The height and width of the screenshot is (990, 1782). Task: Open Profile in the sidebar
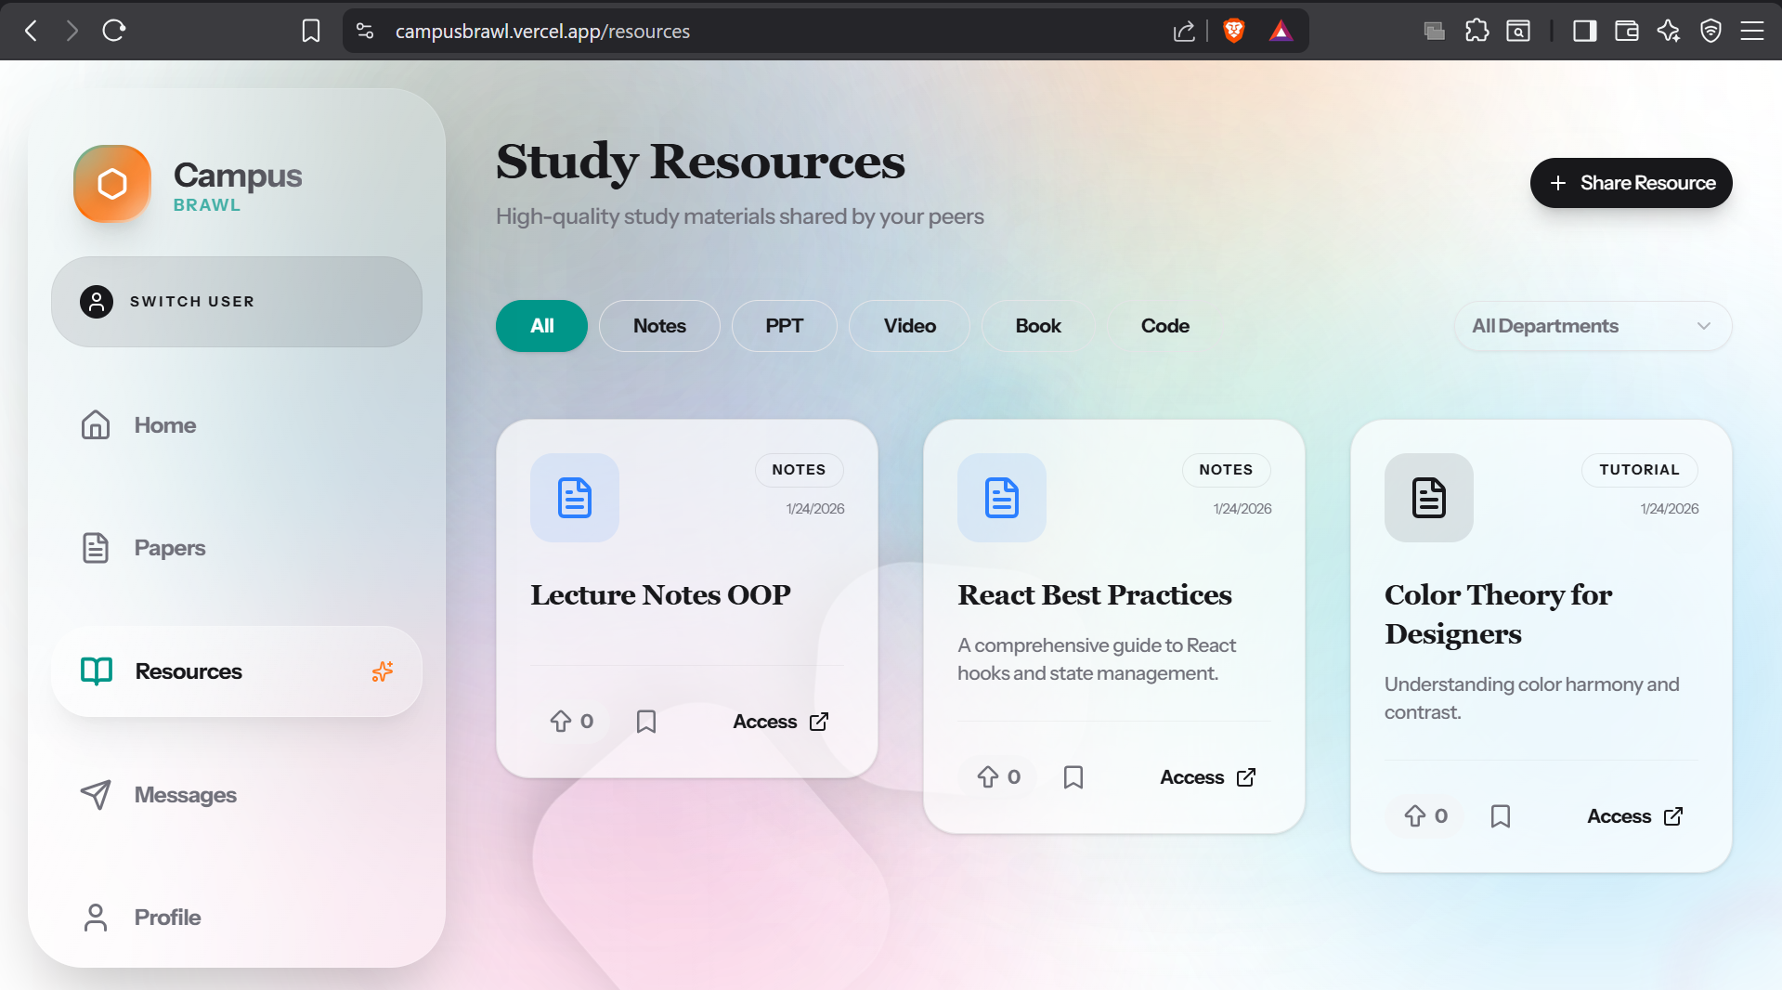coord(237,918)
